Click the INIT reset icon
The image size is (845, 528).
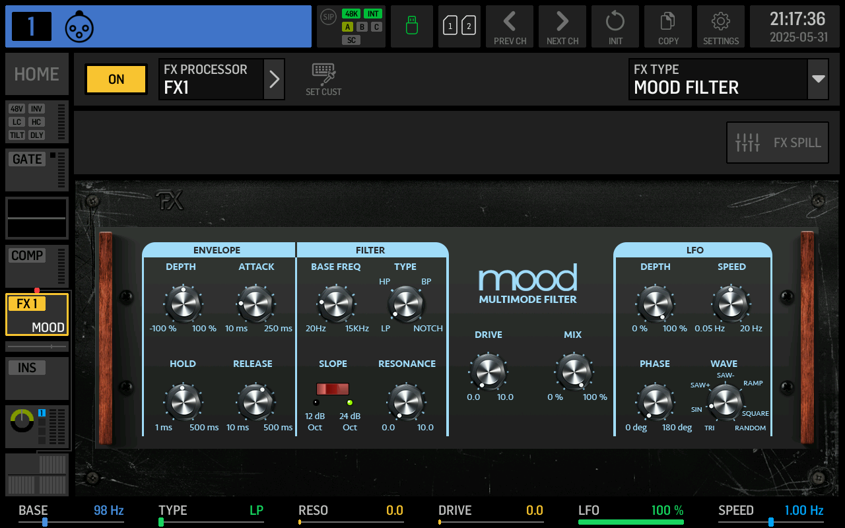(615, 26)
